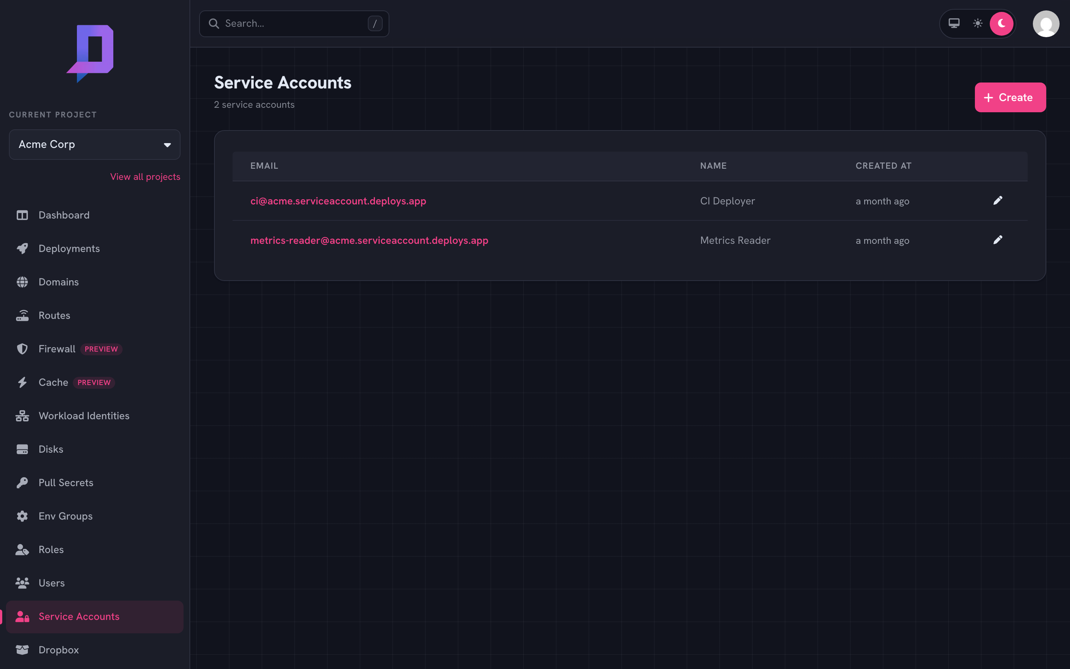The width and height of the screenshot is (1070, 669).
Task: Click View all projects link
Action: (145, 177)
